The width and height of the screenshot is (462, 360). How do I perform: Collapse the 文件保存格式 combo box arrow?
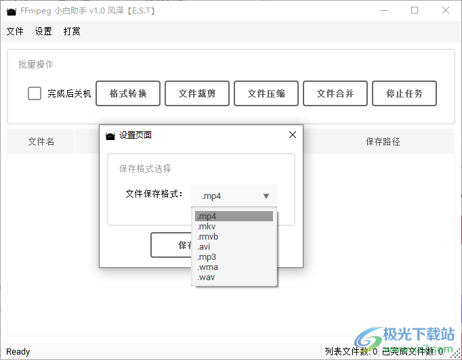(266, 196)
